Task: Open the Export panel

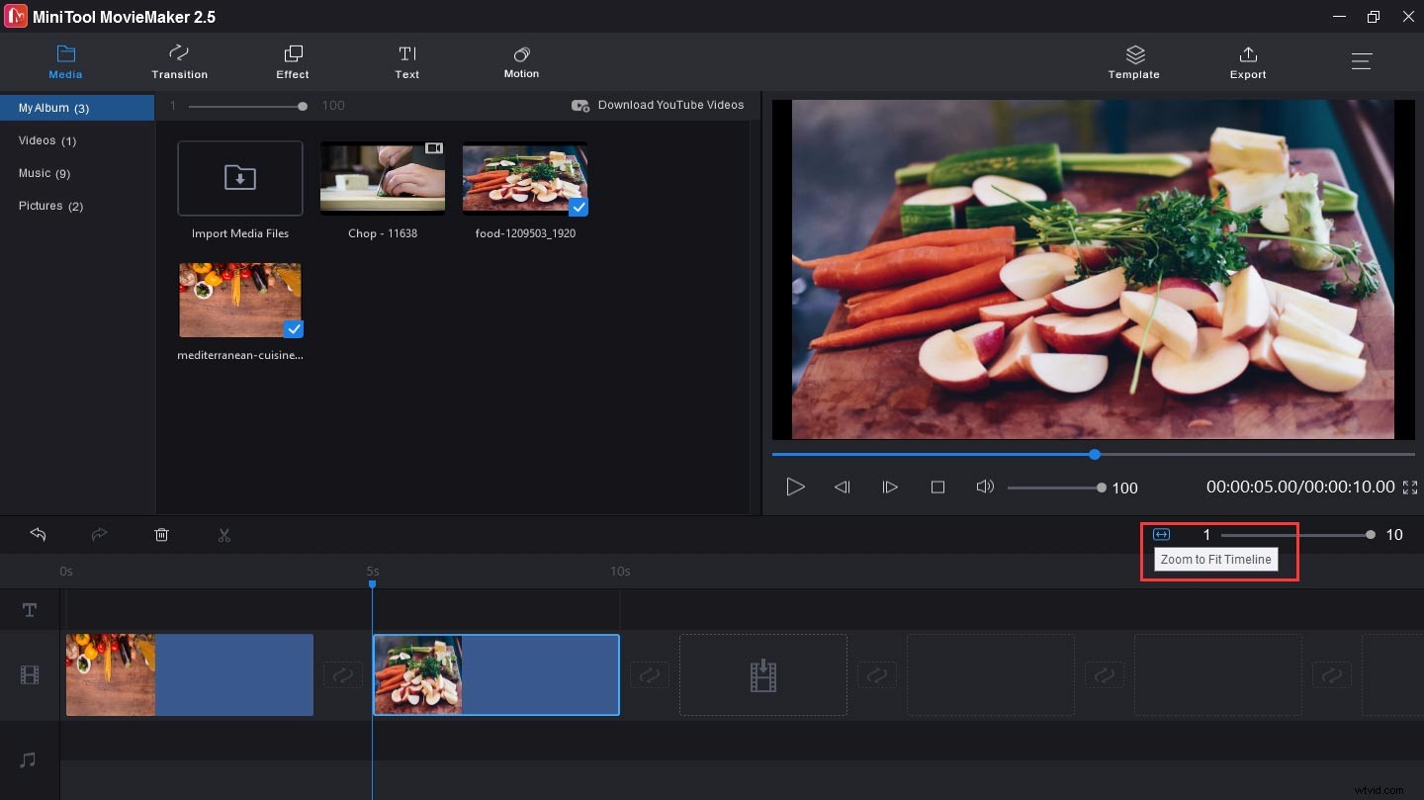Action: (1247, 61)
